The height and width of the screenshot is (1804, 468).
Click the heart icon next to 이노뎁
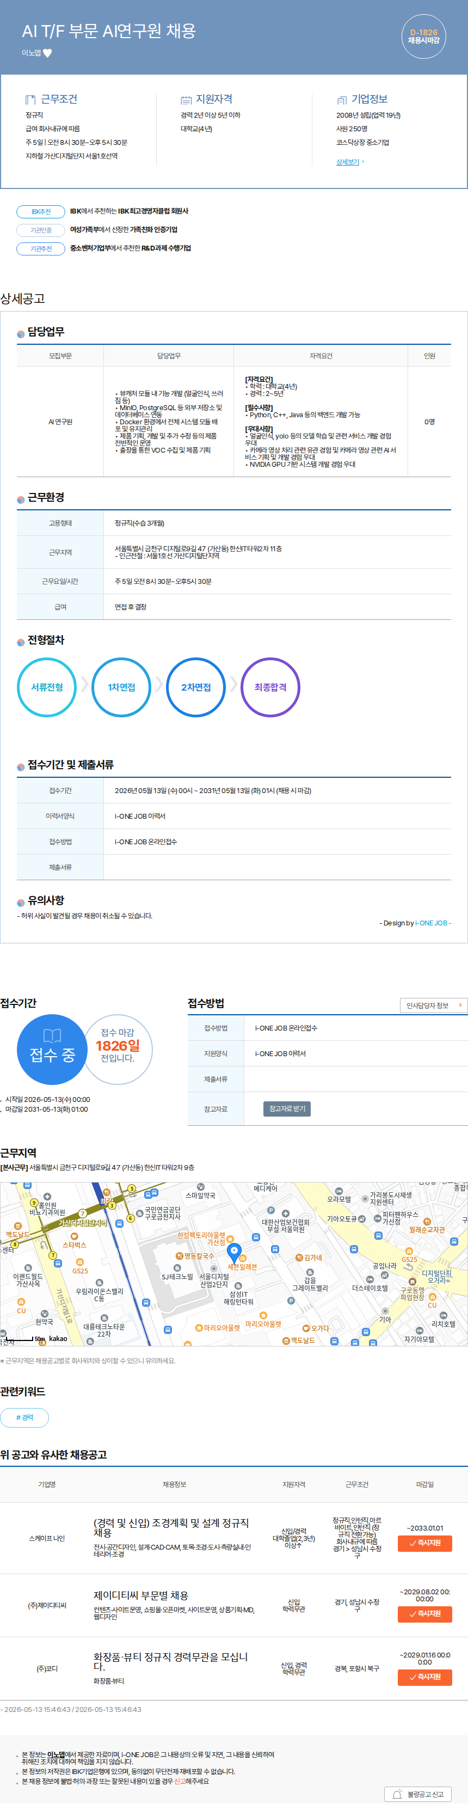click(x=47, y=53)
